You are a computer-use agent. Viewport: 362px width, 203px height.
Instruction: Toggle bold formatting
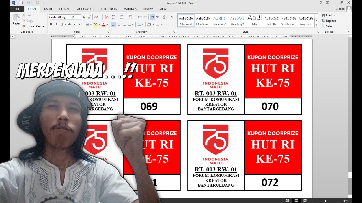point(51,25)
